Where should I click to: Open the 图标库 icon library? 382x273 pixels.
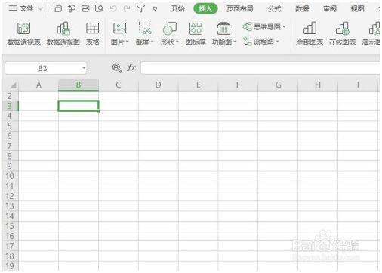coord(196,34)
